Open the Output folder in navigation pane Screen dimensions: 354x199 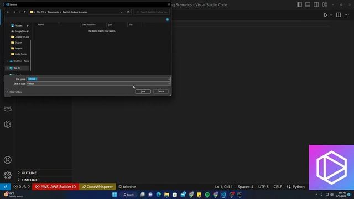pos(17,43)
